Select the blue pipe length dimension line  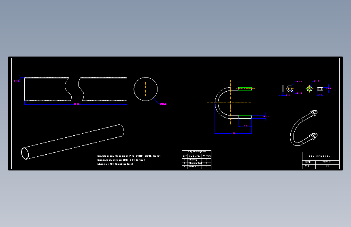pos(76,104)
